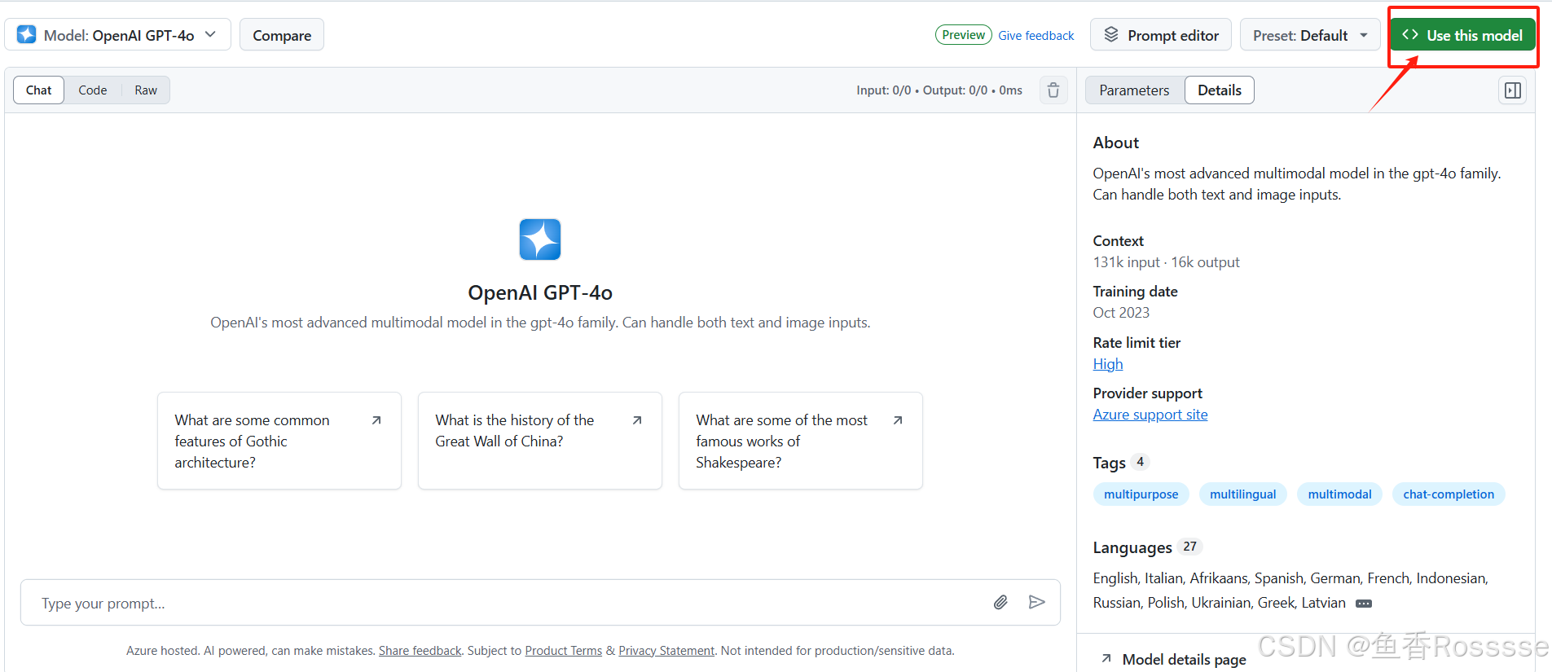Click the Oct 2023 training date value
This screenshot has height=672, width=1552.
coord(1121,313)
